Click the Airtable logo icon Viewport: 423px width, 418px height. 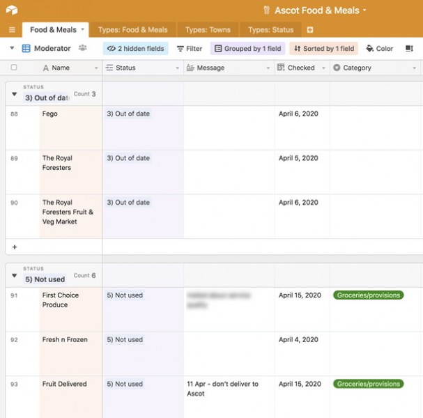[11, 10]
